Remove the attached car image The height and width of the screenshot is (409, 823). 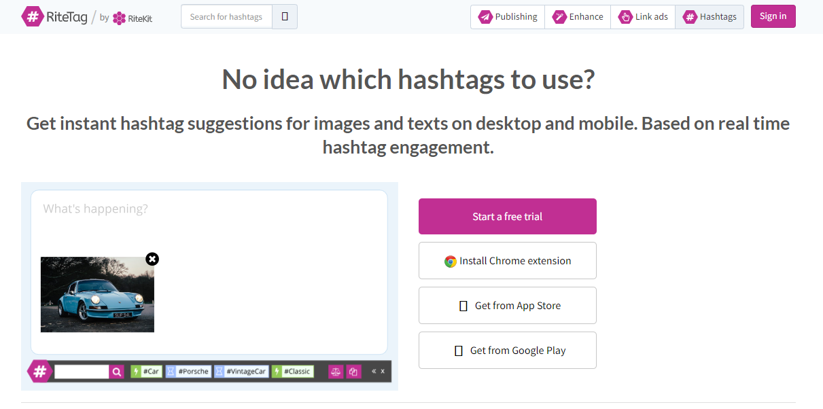tap(152, 259)
